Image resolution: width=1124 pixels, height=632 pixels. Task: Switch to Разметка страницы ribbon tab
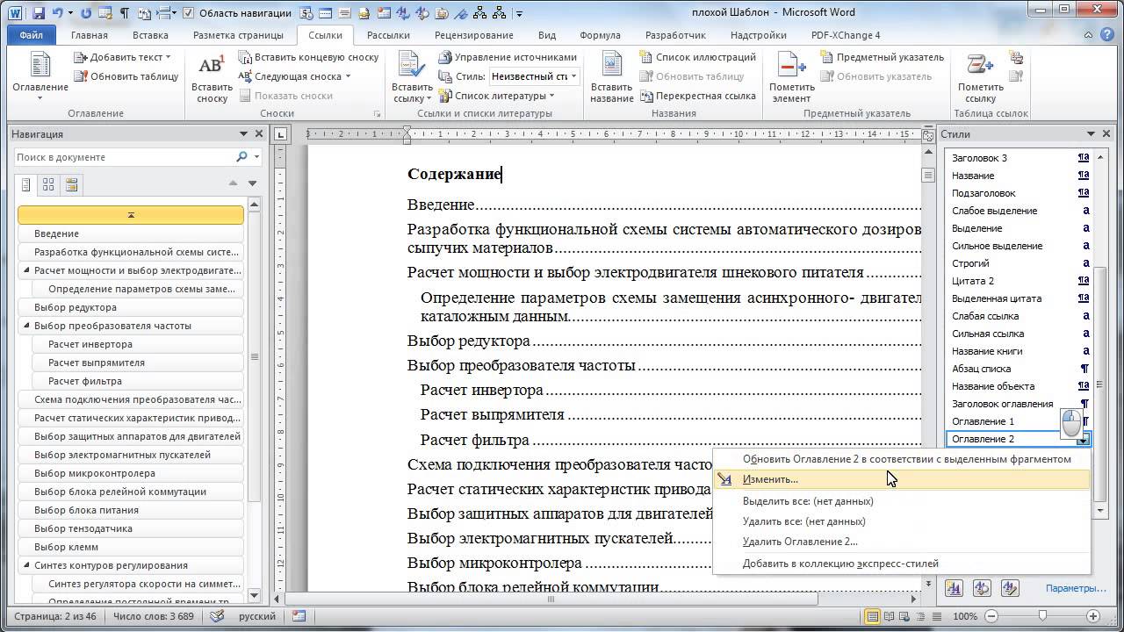click(x=238, y=35)
